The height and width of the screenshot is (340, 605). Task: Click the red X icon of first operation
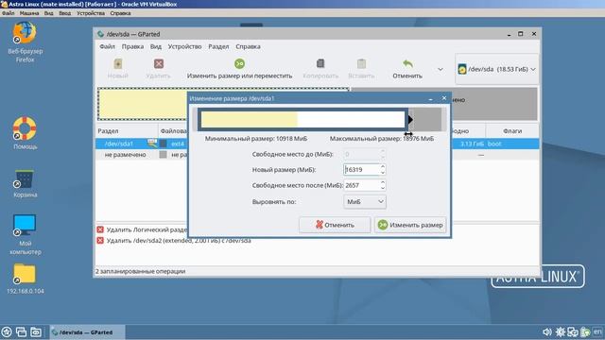[x=100, y=229]
